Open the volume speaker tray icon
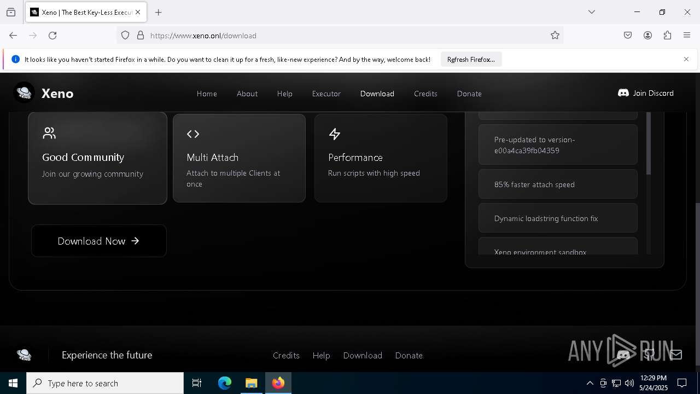The image size is (700, 394). click(x=629, y=383)
